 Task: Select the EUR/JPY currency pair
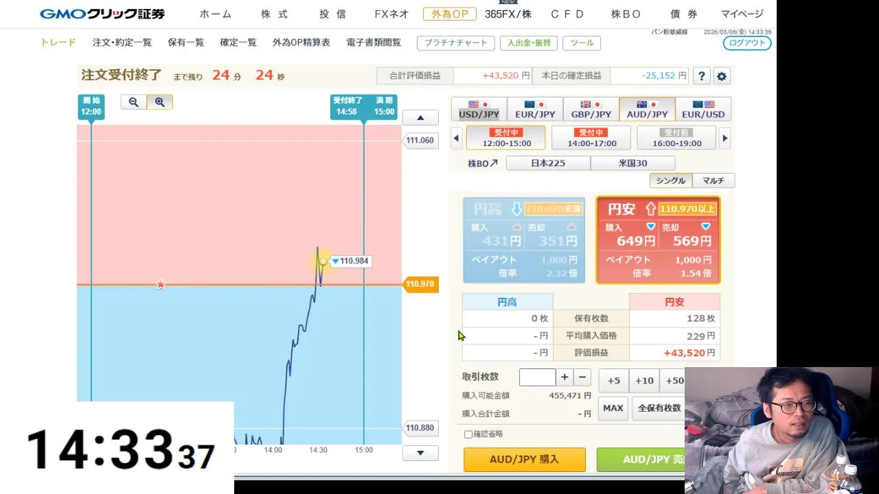tap(535, 109)
